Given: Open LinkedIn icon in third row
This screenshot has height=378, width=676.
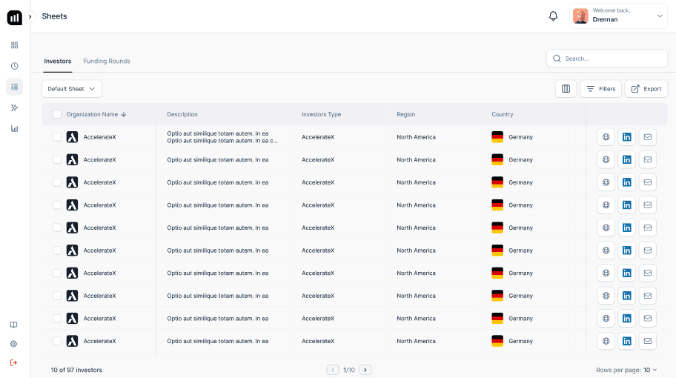Looking at the screenshot, I should point(627,182).
